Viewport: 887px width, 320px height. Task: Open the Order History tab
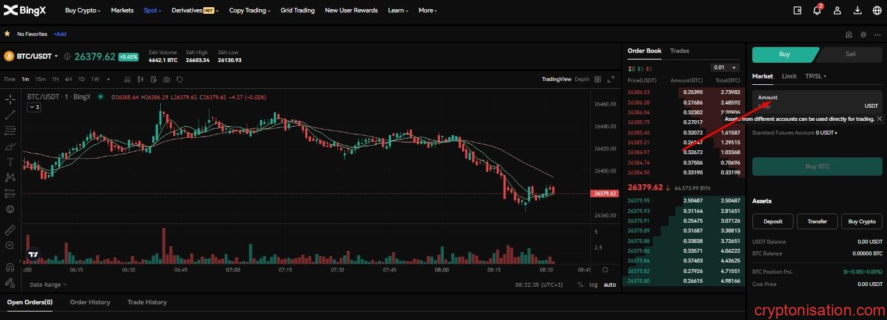coord(90,302)
